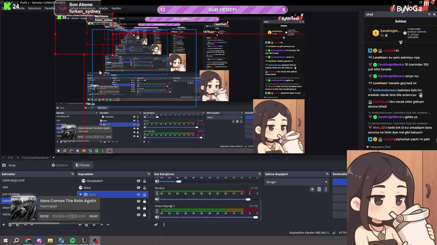This screenshot has width=437, height=245.
Task: Click Kaybedilen Kareler status bar text
Action: coord(309,233)
